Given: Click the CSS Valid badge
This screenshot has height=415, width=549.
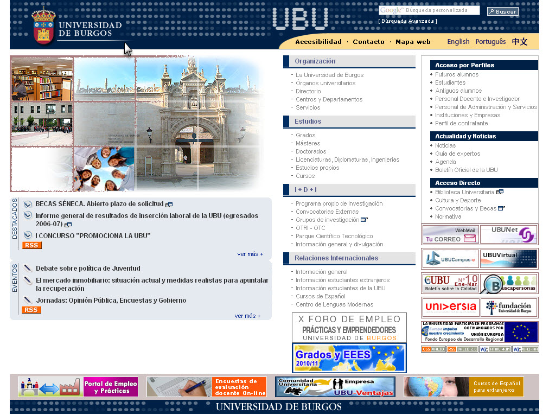Looking at the screenshot, I should 433,349.
